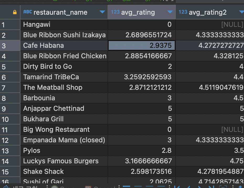244x188 pixels.
Task: Click the Pylos name cell
Action: coord(64,151)
